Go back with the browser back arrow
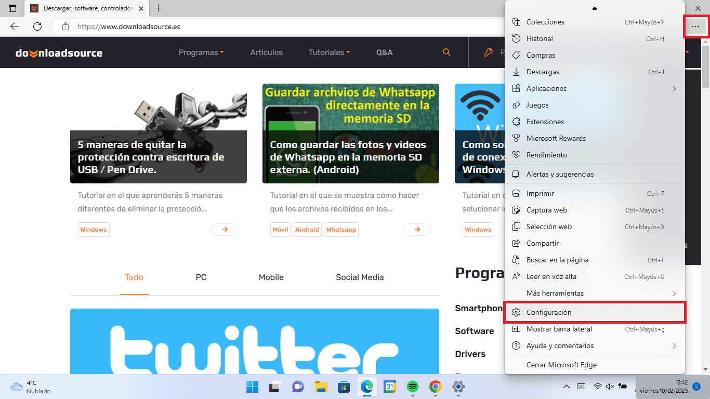This screenshot has width=710, height=399. (15, 26)
